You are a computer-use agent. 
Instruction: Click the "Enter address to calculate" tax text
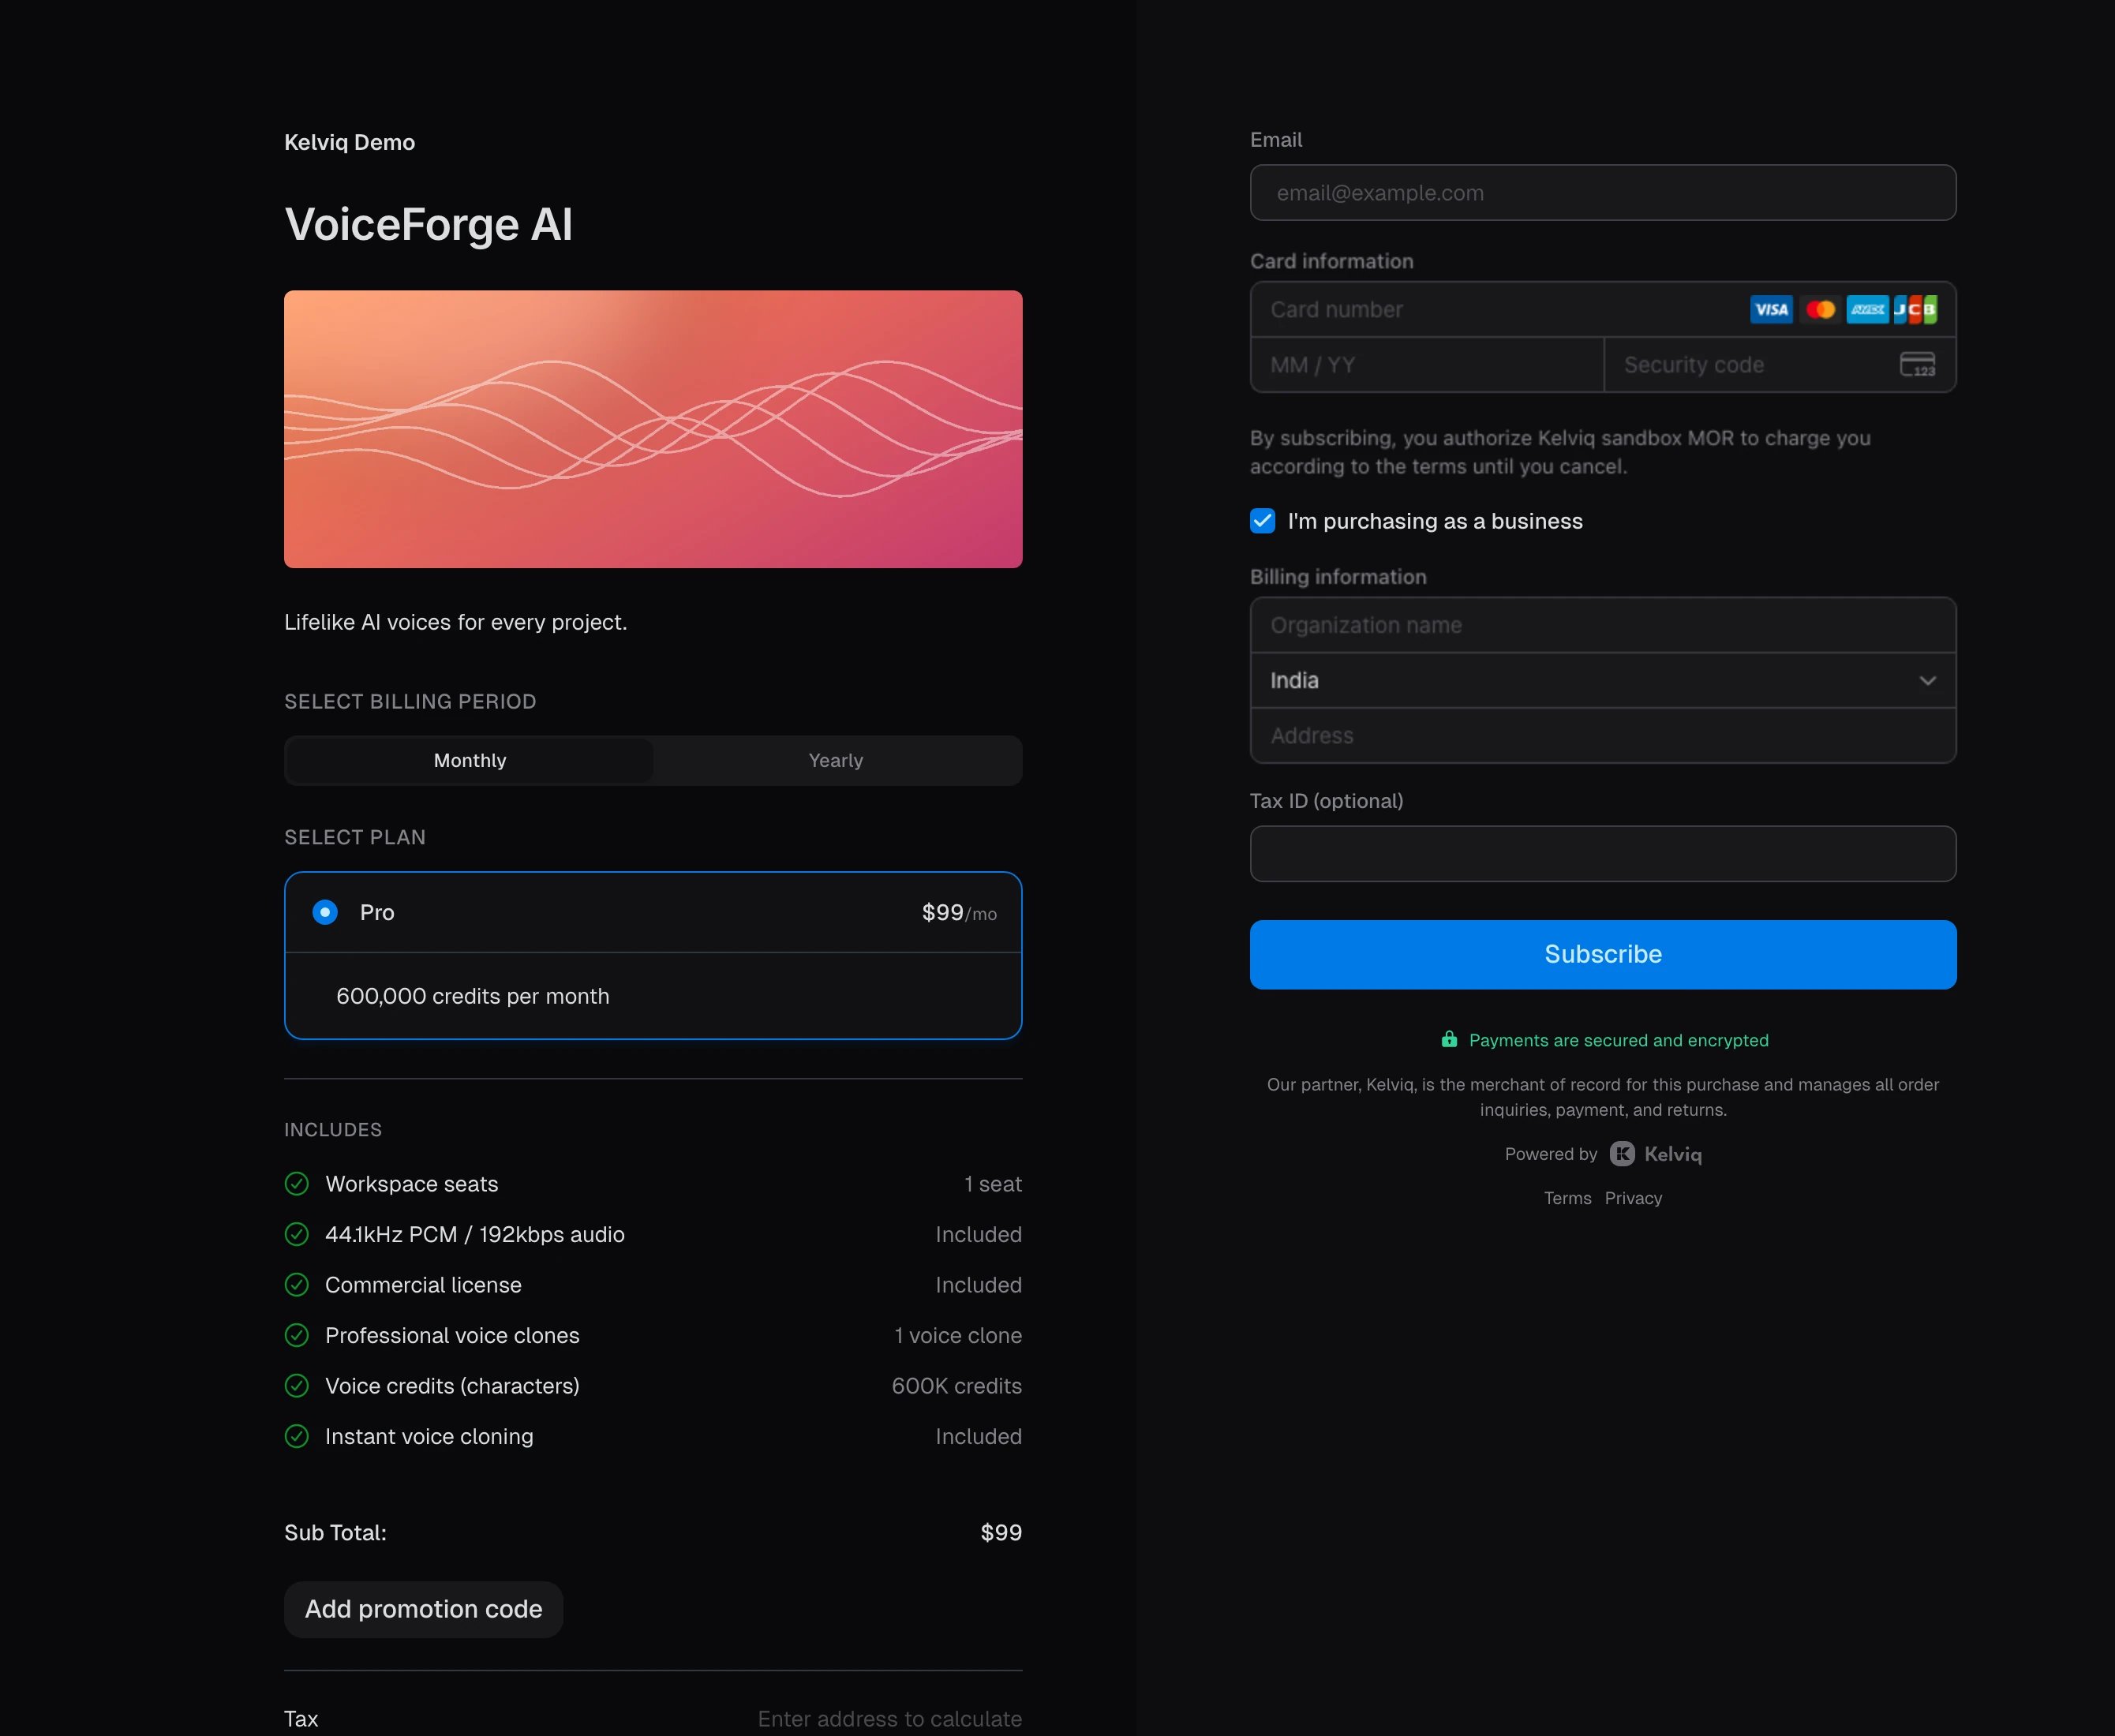[x=890, y=1719]
